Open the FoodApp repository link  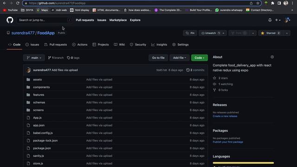pyautogui.click(x=46, y=33)
